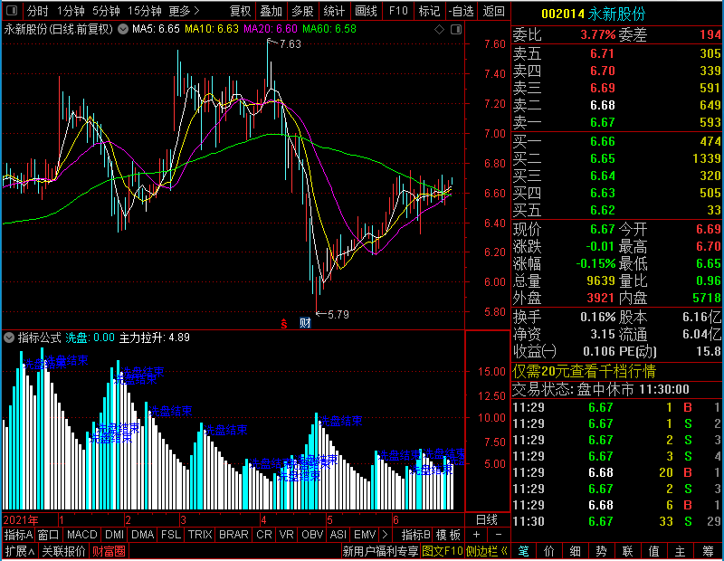The width and height of the screenshot is (724, 561).
Task: Select the 势 tab in the sidebar
Action: tap(601, 551)
